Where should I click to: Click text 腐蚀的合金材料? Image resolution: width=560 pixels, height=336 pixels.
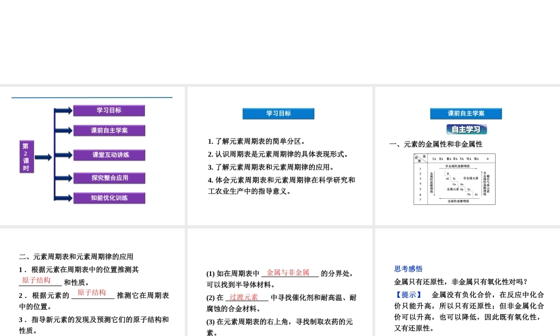[233, 309]
